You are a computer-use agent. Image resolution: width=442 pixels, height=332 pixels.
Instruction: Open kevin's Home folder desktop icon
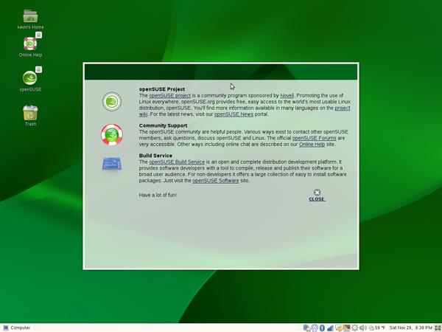tap(30, 19)
